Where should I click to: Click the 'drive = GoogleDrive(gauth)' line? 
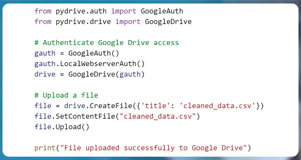coord(89,74)
